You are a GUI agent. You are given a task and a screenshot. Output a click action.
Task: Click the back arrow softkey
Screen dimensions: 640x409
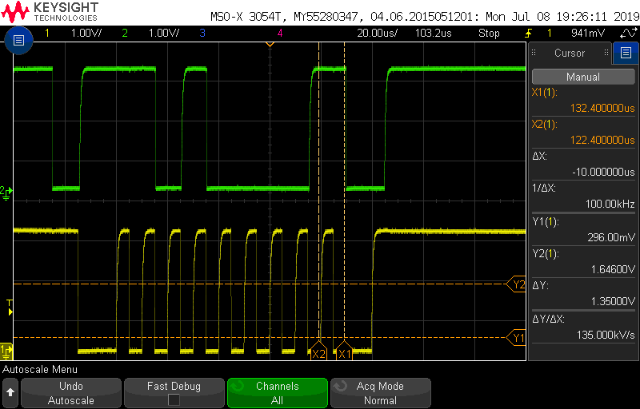coord(10,393)
